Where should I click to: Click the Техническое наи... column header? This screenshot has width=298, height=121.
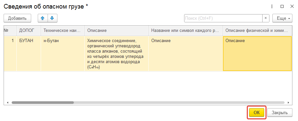pos(63,31)
